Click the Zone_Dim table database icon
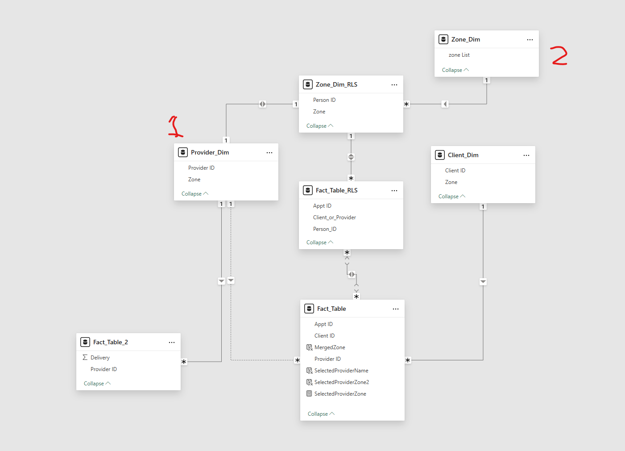 coord(443,39)
